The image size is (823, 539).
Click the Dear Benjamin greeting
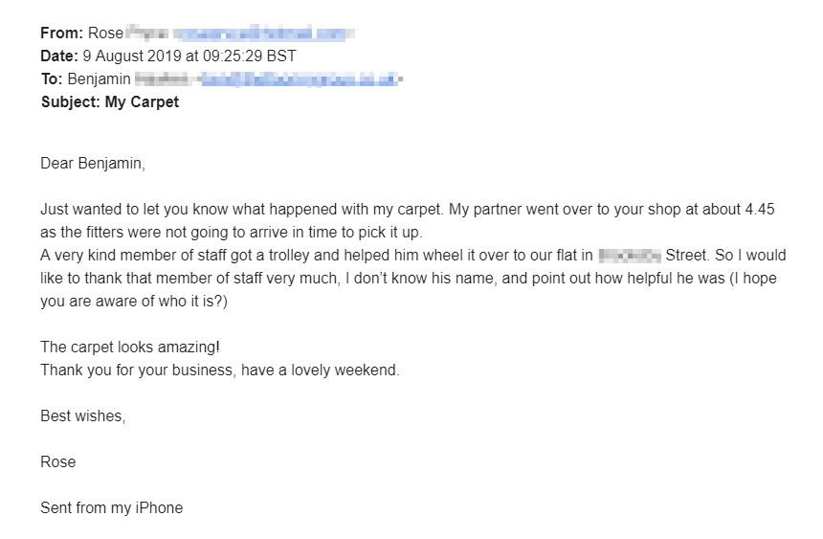point(93,164)
